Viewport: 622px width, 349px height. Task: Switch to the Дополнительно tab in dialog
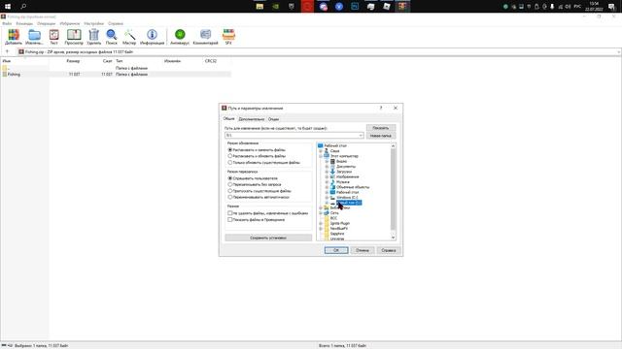[x=252, y=119]
